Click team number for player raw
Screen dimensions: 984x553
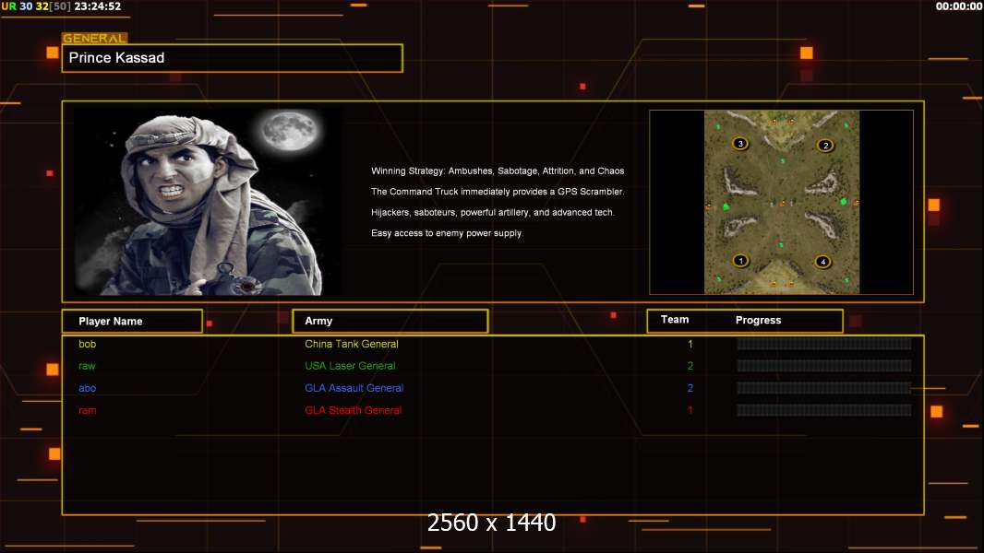690,366
